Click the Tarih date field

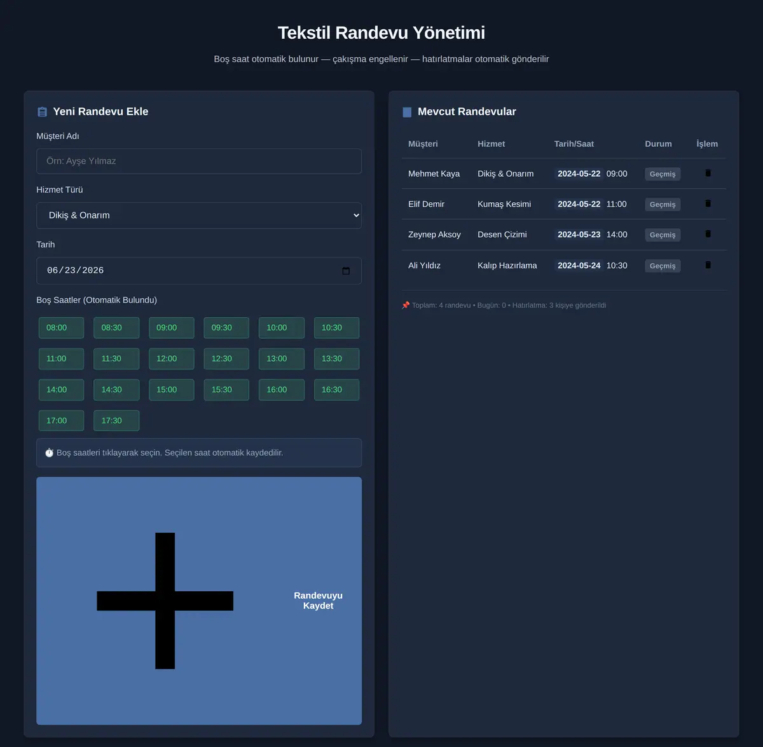click(x=199, y=271)
